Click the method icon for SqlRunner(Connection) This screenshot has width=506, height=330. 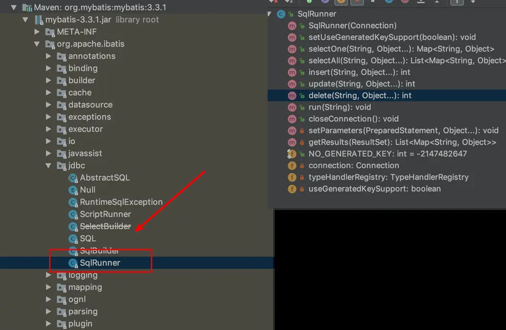292,26
